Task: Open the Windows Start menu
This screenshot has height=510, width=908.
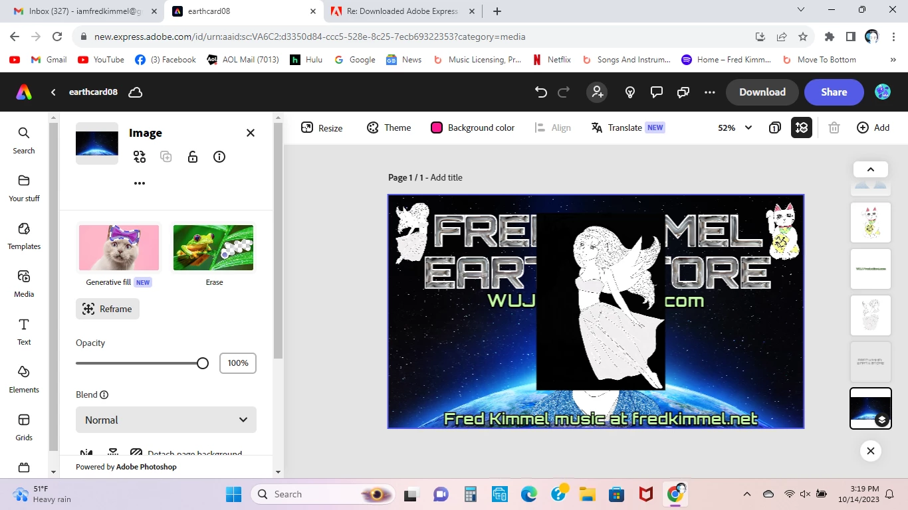Action: click(x=234, y=494)
